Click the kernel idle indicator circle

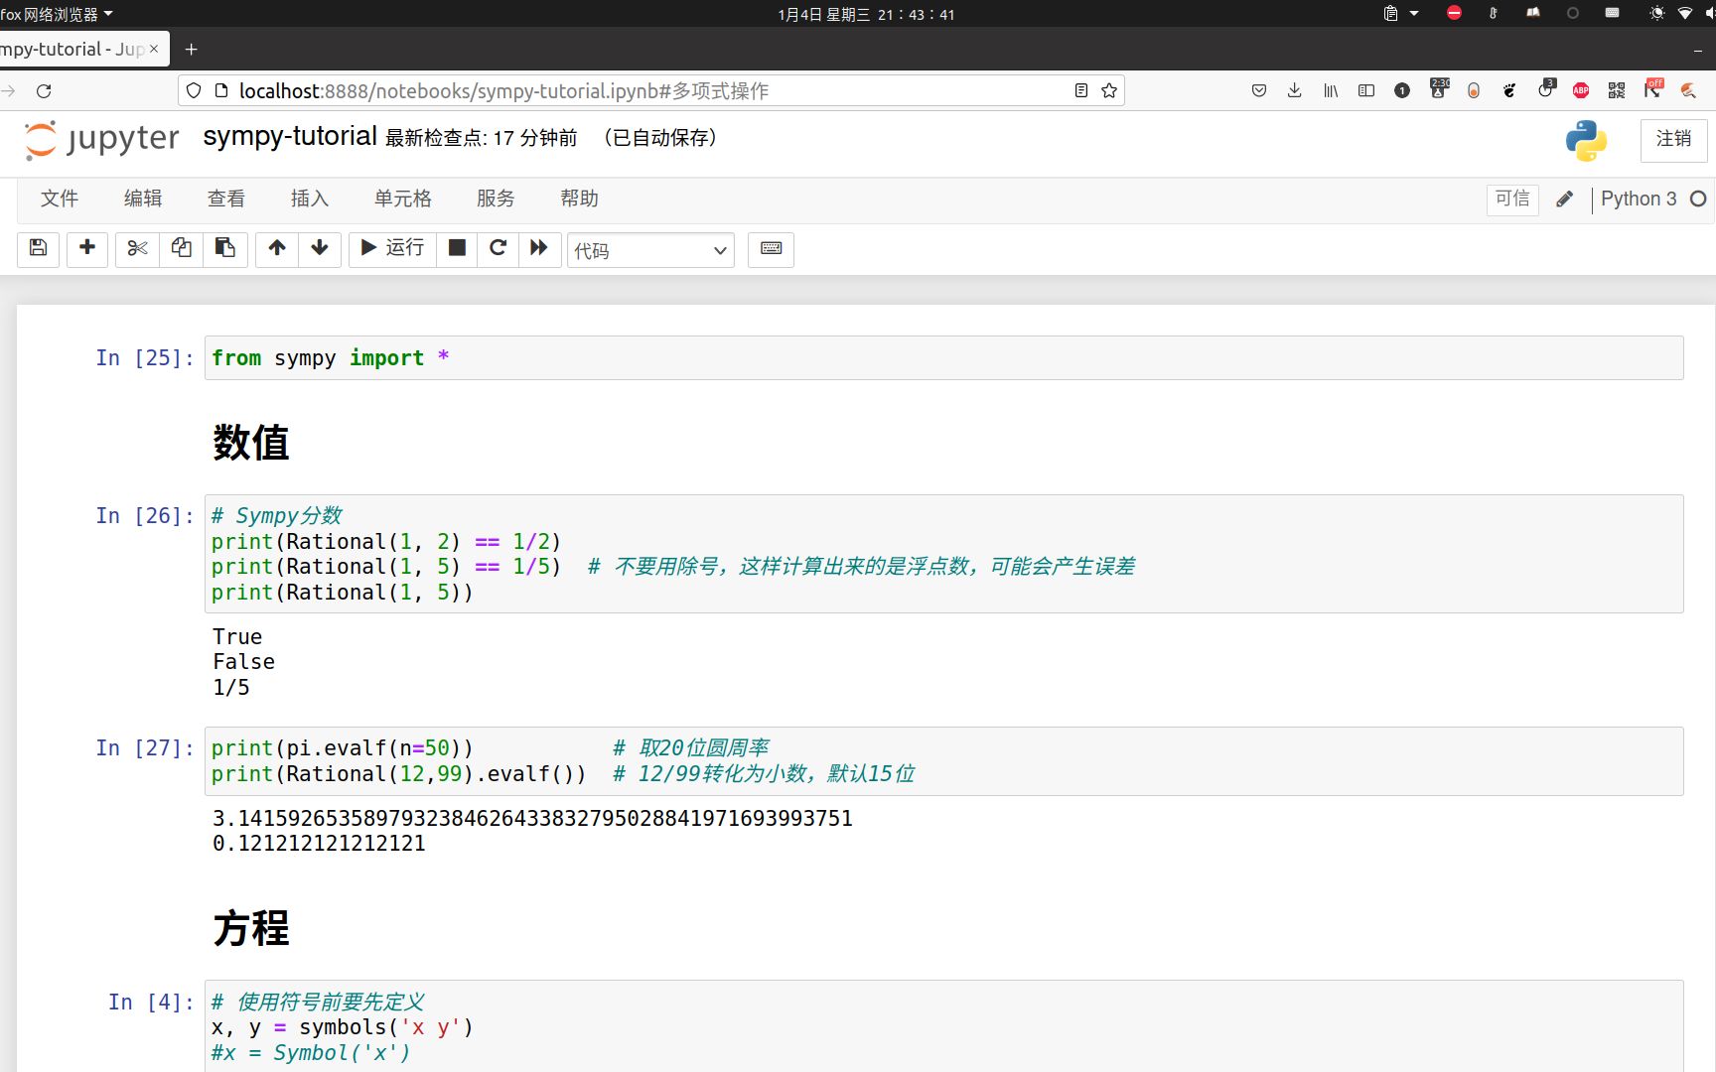[x=1698, y=199]
